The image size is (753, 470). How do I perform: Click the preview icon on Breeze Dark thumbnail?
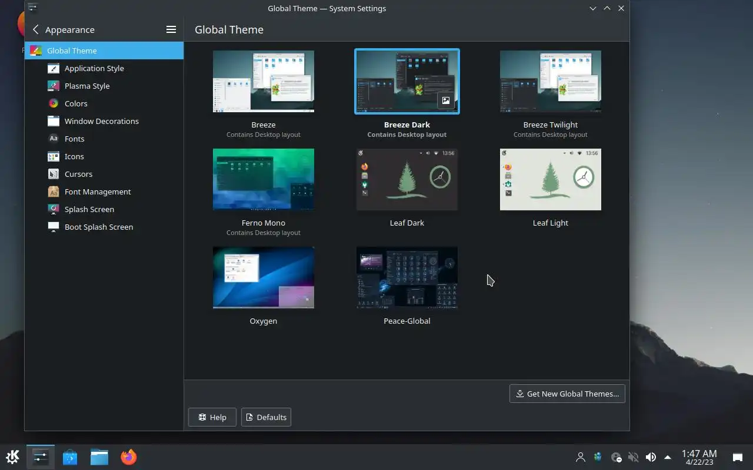click(x=446, y=101)
